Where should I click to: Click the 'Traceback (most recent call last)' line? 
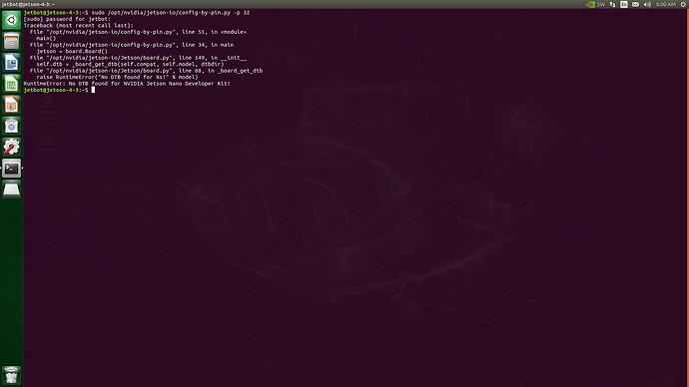pos(78,26)
